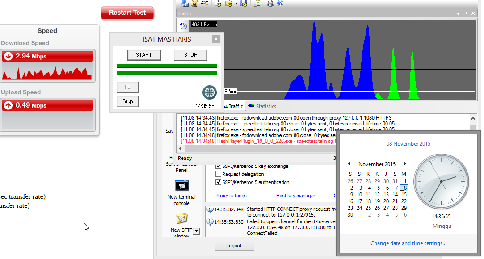
Task: Click upload speed 0.49 Mbps indicator
Action: (47, 105)
